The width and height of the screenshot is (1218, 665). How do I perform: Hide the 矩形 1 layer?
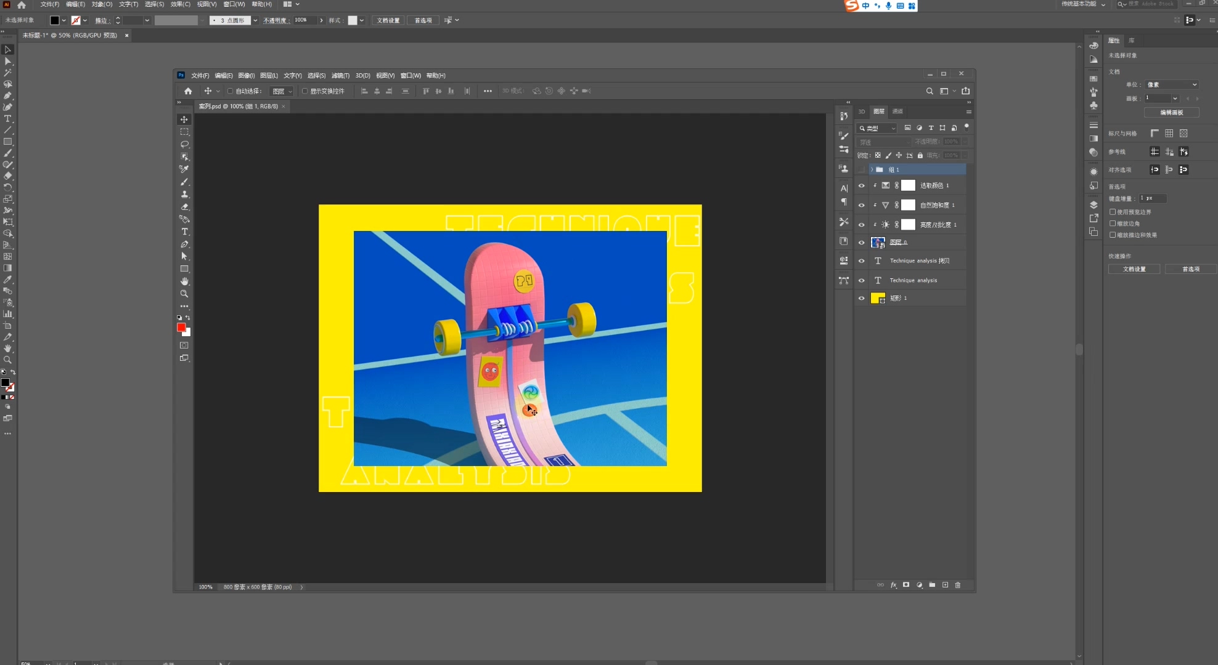click(862, 298)
